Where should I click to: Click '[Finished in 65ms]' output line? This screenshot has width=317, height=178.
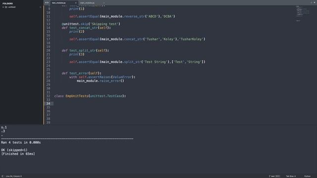point(18,154)
